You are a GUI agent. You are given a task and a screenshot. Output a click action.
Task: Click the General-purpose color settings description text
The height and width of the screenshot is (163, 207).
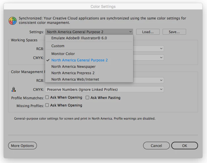point(85,118)
